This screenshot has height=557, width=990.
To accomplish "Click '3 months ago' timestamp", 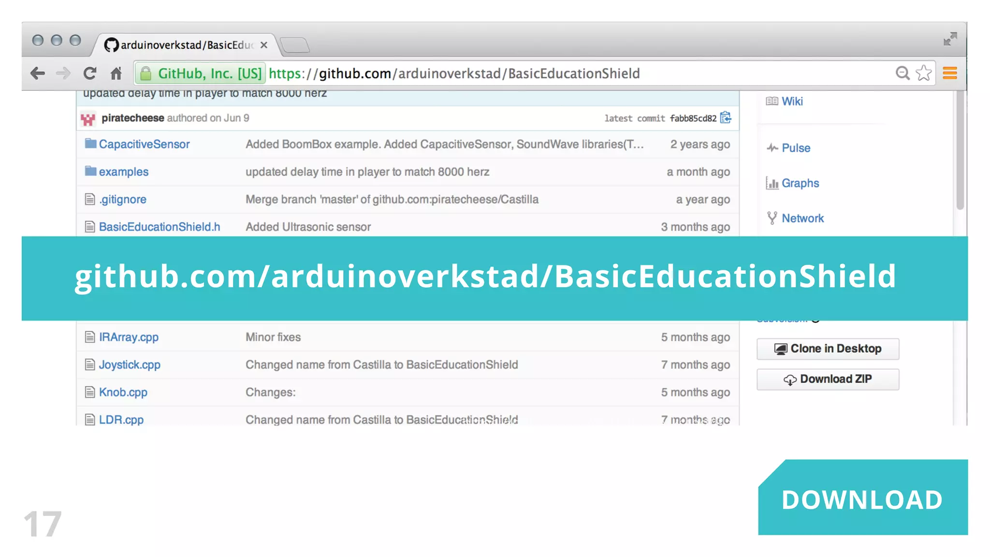I will point(696,227).
